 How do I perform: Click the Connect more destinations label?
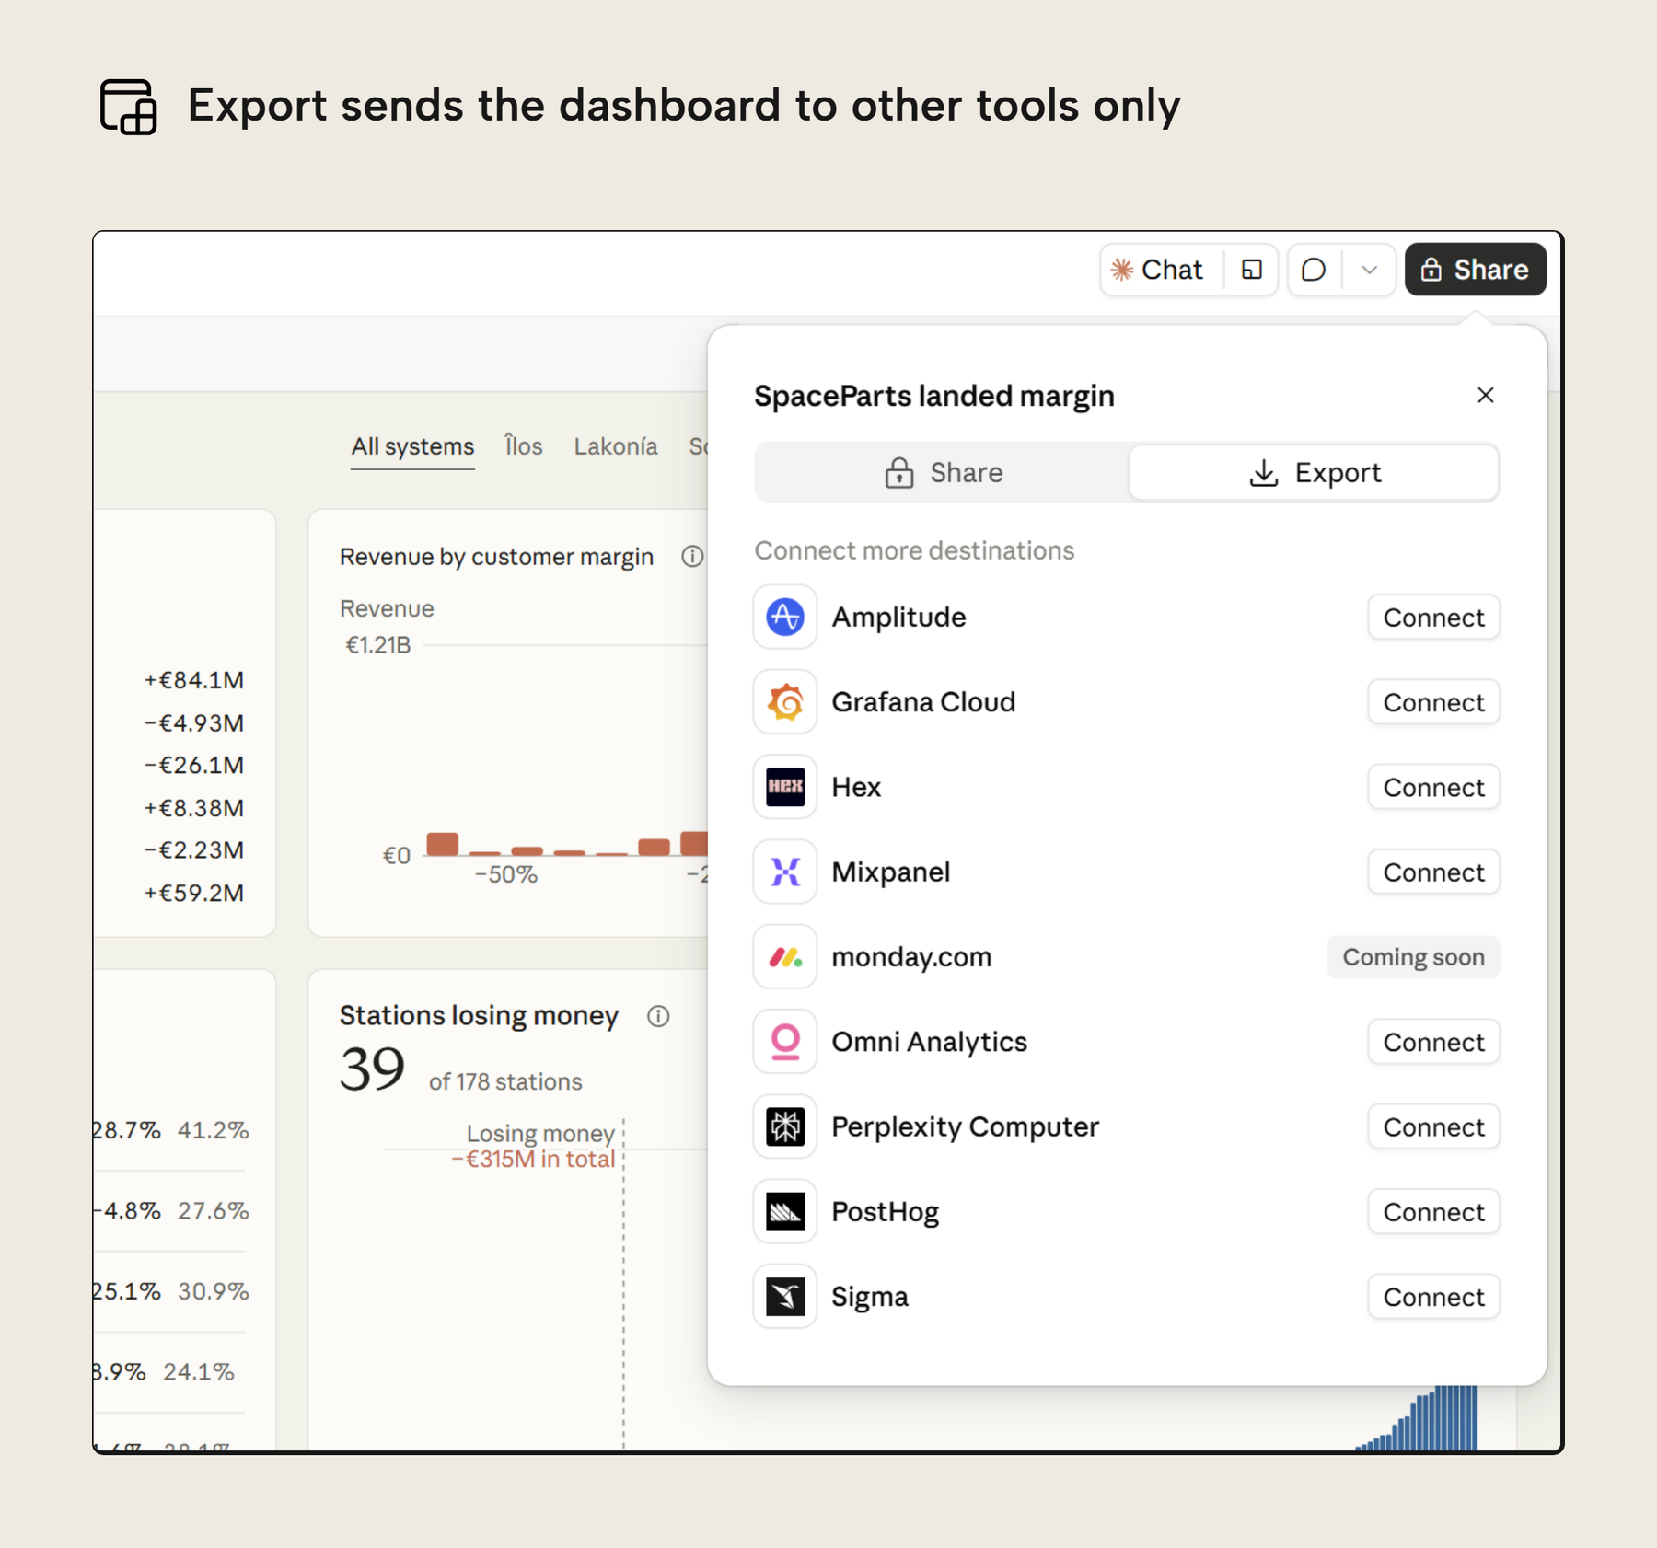[x=914, y=550]
